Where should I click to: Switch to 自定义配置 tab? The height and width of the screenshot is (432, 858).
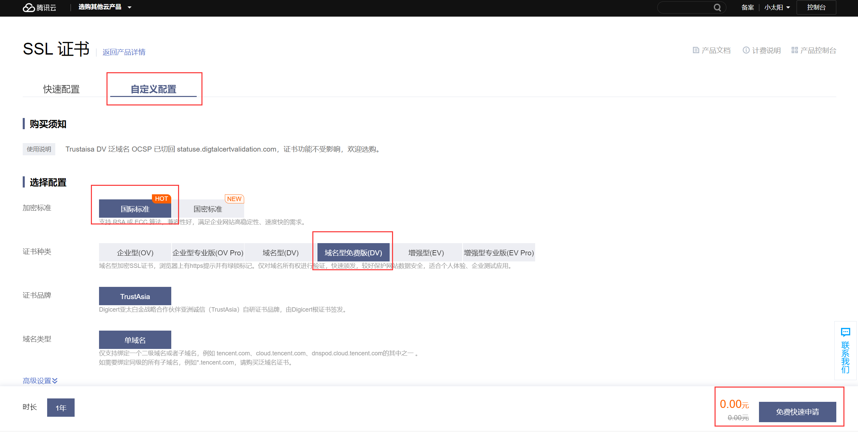click(153, 89)
